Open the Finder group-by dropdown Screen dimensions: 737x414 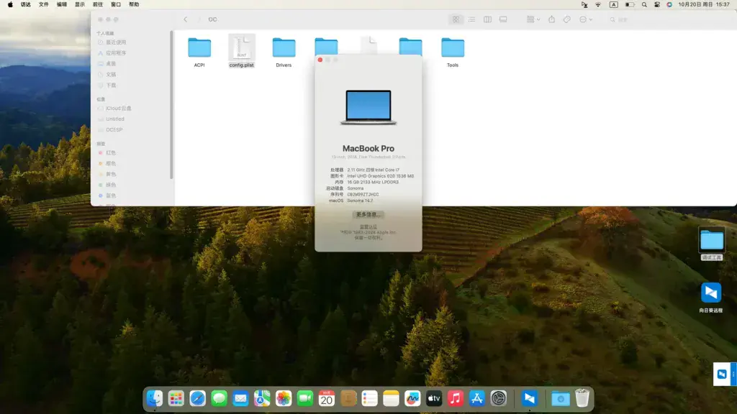533,19
